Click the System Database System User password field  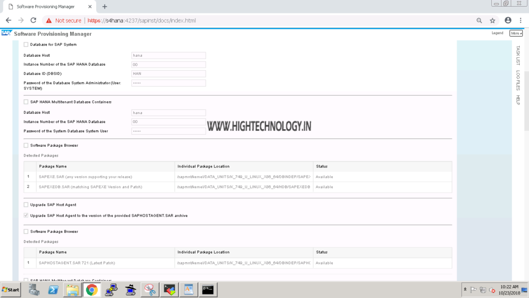click(168, 131)
